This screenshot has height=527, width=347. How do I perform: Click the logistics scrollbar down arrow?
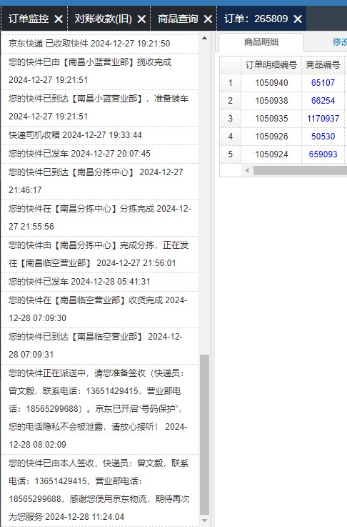[204, 521]
